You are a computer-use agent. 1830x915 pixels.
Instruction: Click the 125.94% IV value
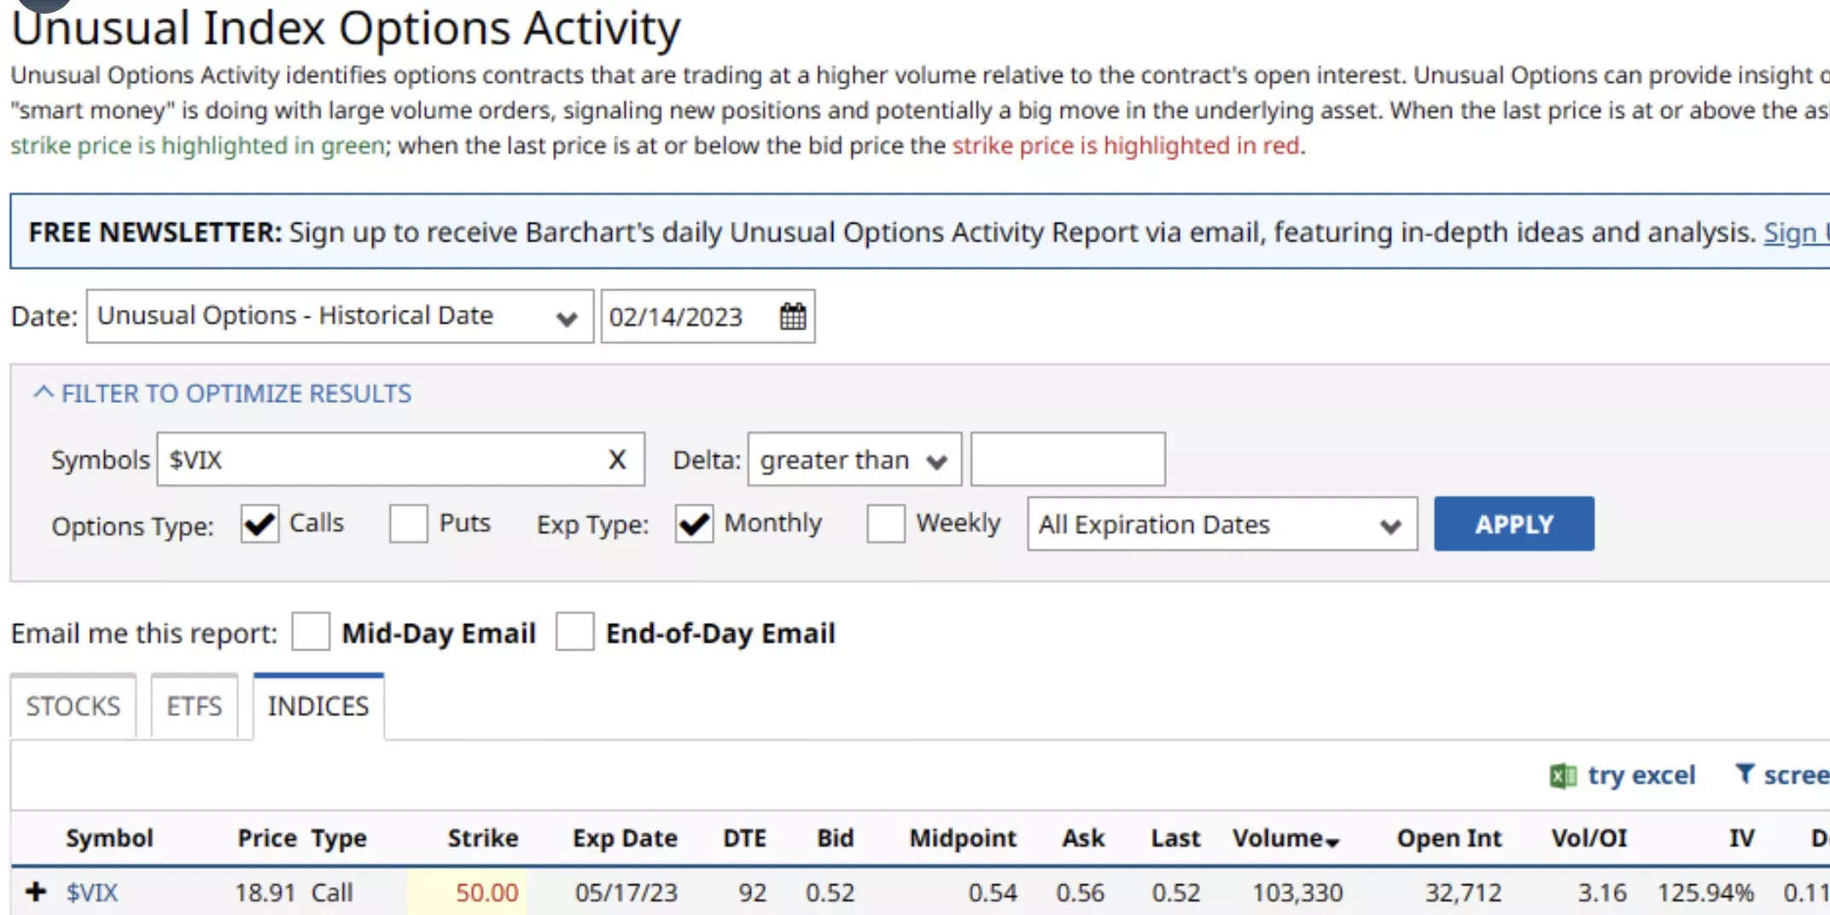pyautogui.click(x=1705, y=893)
